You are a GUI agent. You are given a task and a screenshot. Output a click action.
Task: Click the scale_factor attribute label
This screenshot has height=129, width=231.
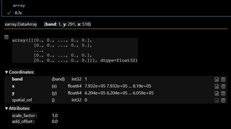24,116
